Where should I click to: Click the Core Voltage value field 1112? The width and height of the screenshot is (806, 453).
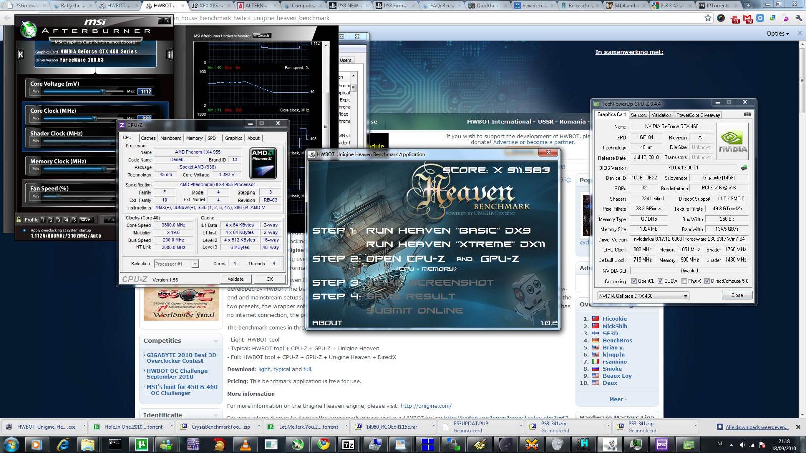pos(145,91)
